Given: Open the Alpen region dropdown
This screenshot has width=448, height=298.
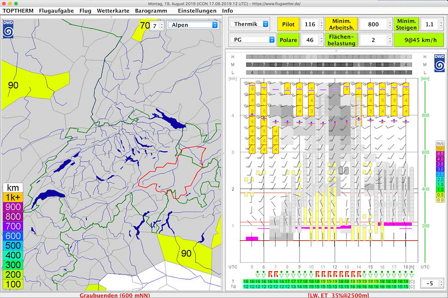Looking at the screenshot, I should point(193,25).
